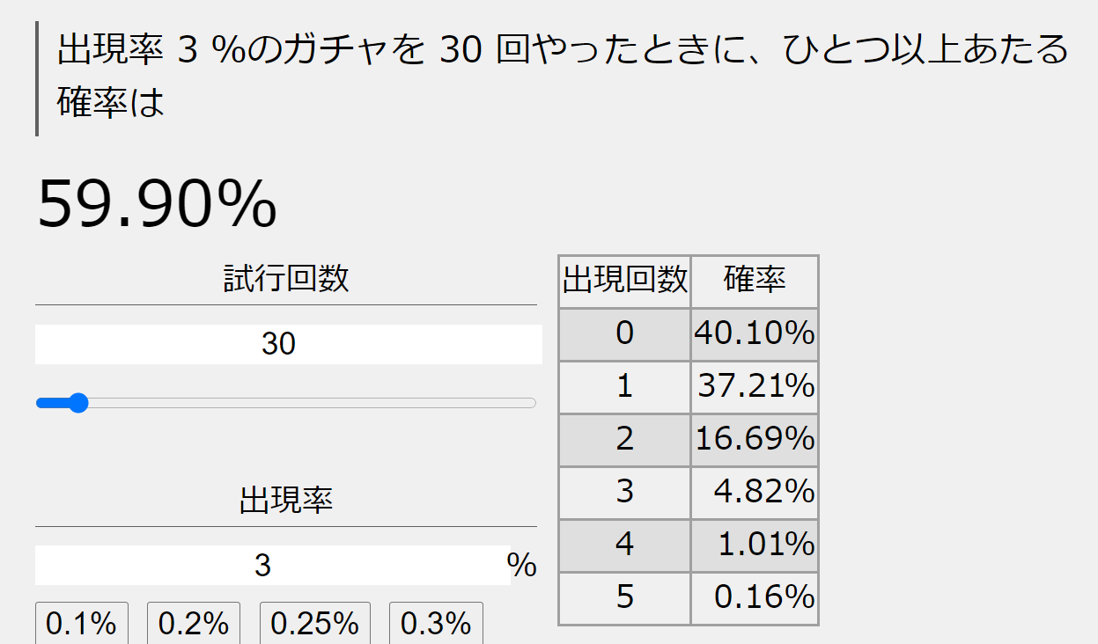Click the 16.69% probability cell
This screenshot has width=1098, height=644.
click(755, 439)
